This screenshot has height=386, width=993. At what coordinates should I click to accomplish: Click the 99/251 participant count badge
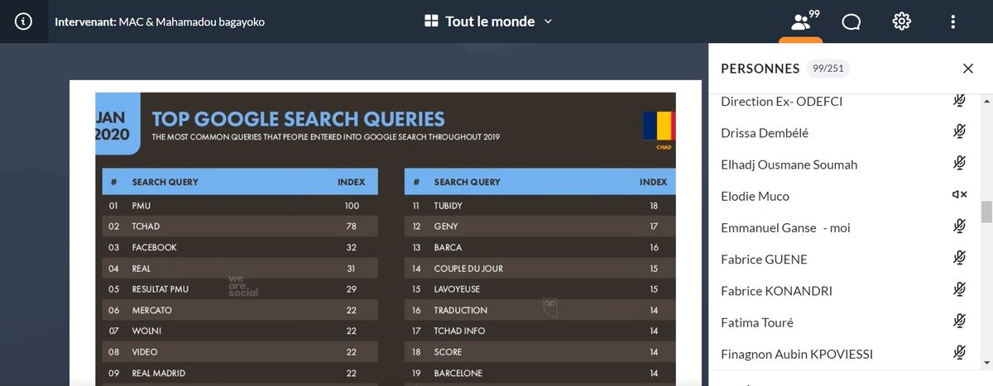(828, 69)
